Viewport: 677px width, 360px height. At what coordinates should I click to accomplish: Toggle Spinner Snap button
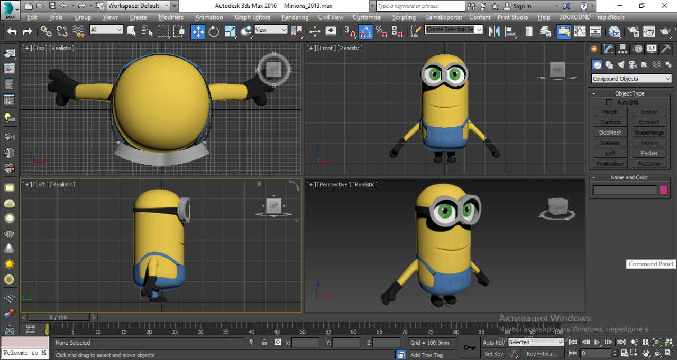[x=397, y=31]
